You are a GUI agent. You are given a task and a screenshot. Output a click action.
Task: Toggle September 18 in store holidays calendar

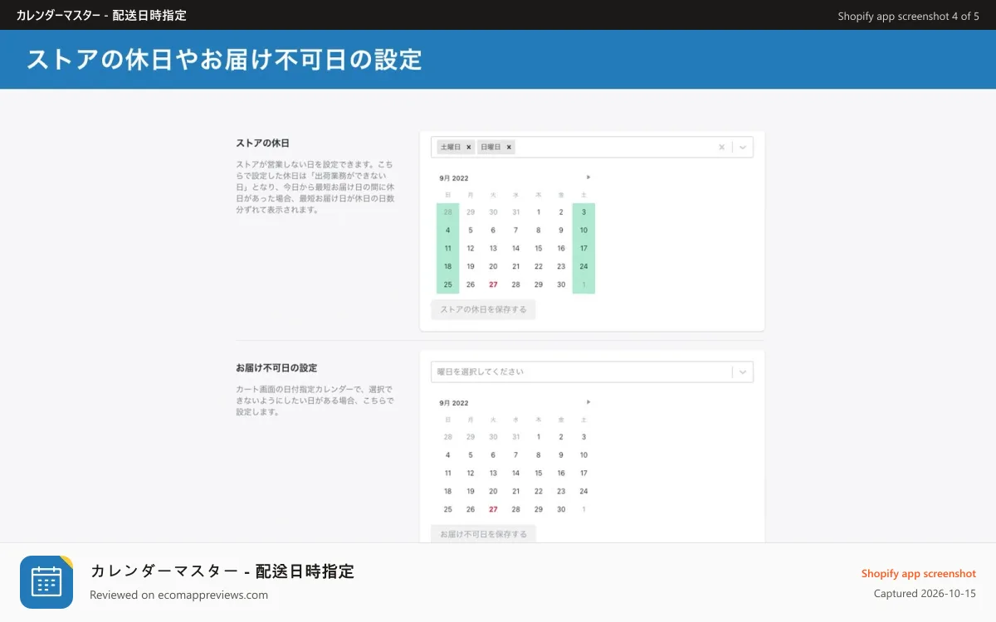click(x=447, y=267)
